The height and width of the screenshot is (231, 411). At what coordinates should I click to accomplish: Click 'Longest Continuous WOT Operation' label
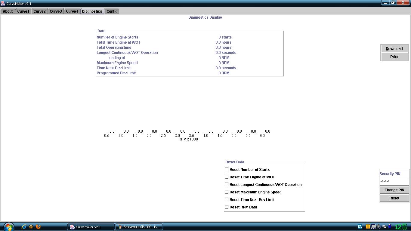[x=127, y=53]
